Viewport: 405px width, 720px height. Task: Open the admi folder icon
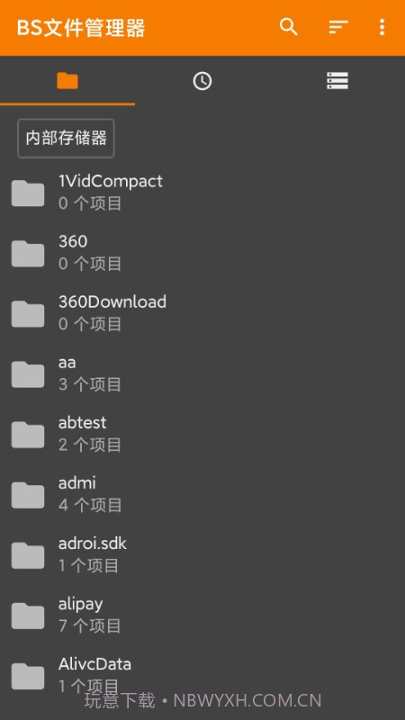(x=28, y=496)
